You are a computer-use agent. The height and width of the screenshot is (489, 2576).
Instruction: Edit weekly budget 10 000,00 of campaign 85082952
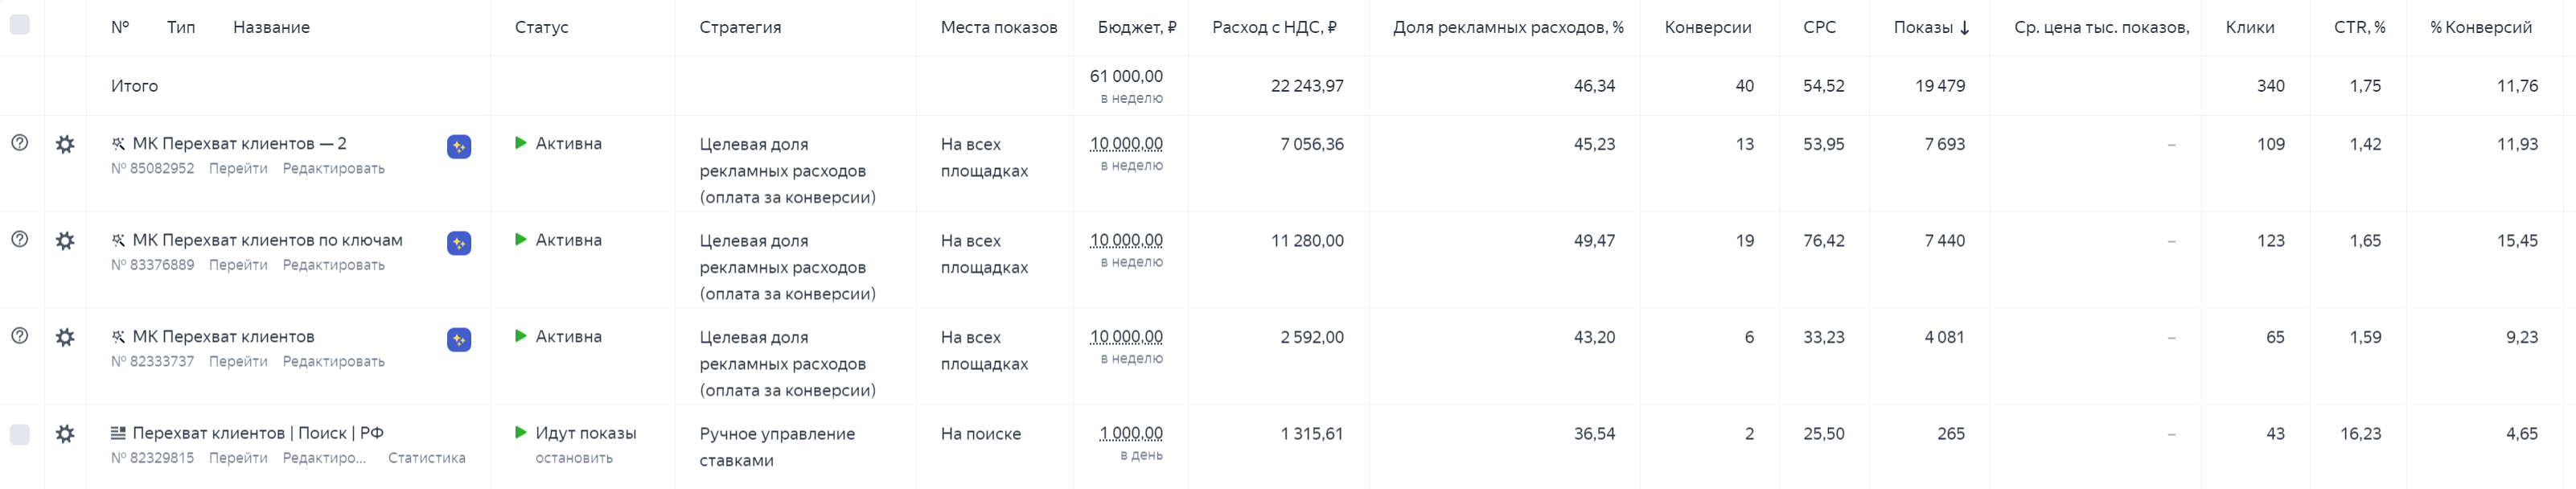point(1126,144)
